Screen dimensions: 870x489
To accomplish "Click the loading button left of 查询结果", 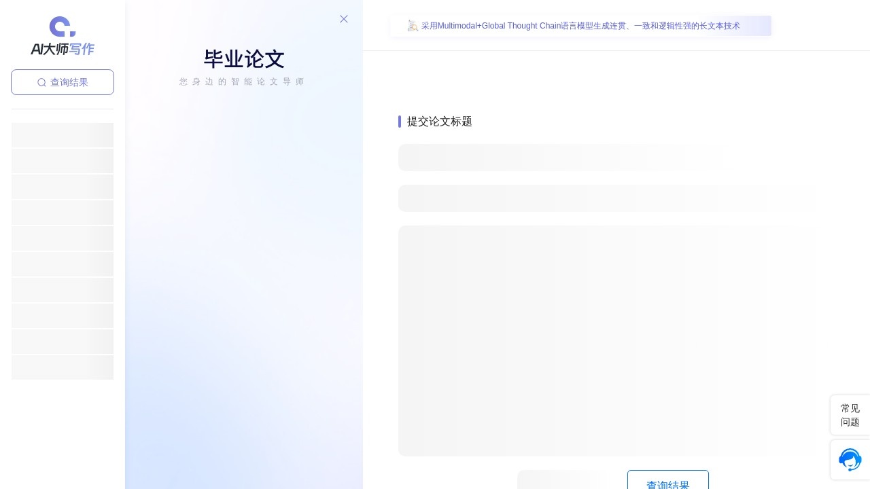I will click(x=561, y=481).
